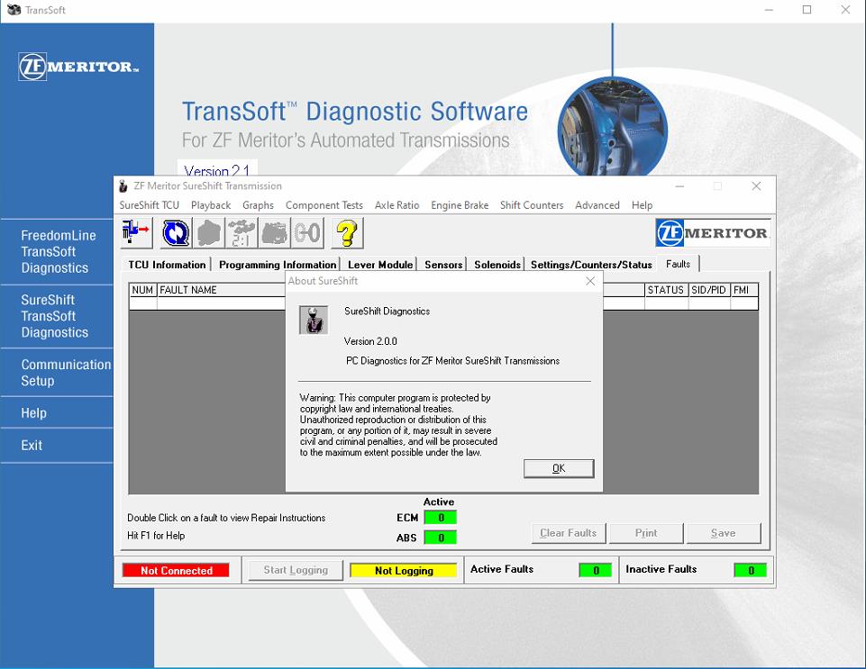The height and width of the screenshot is (669, 866).
Task: Switch to the Sensors tab
Action: (442, 264)
